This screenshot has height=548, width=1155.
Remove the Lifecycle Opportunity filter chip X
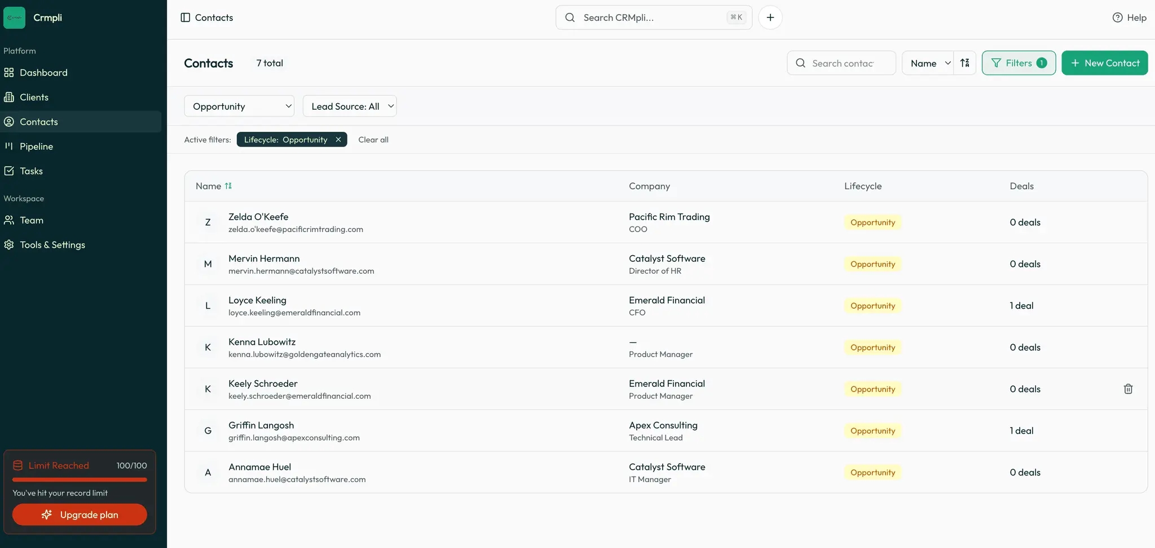tap(338, 140)
